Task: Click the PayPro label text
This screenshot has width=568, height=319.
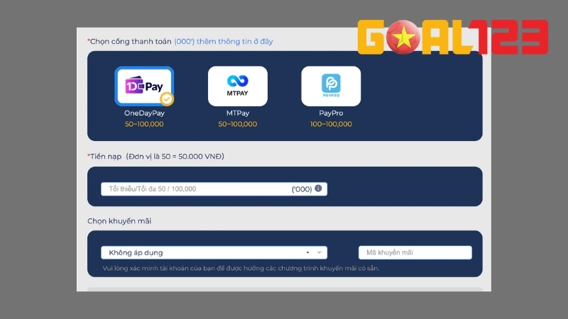Action: 331,113
